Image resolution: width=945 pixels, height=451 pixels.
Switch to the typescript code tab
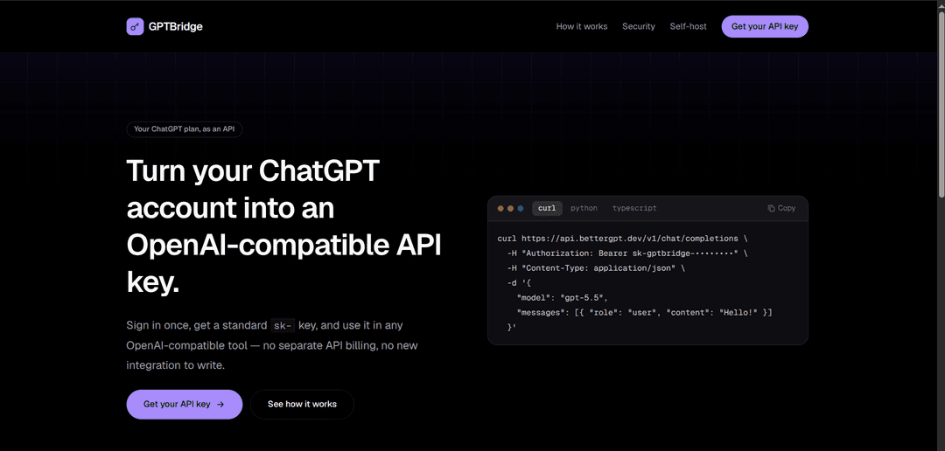[x=634, y=208]
